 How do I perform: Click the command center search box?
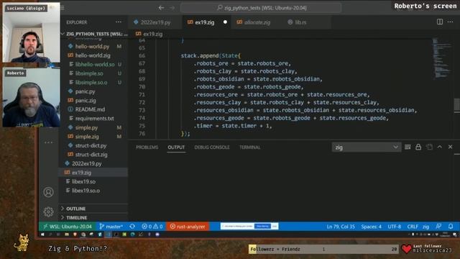(261, 8)
